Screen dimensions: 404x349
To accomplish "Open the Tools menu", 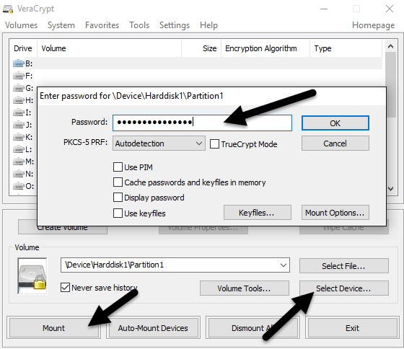I will click(139, 25).
